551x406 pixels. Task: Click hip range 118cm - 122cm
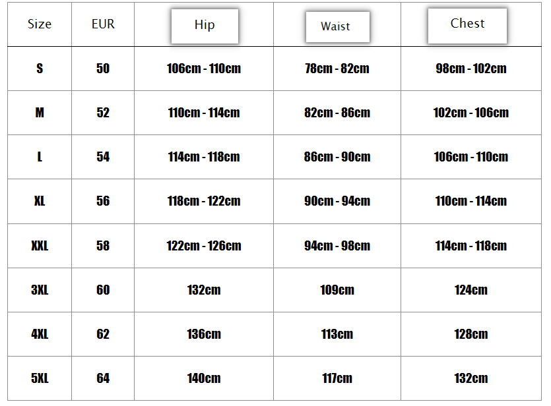(204, 201)
